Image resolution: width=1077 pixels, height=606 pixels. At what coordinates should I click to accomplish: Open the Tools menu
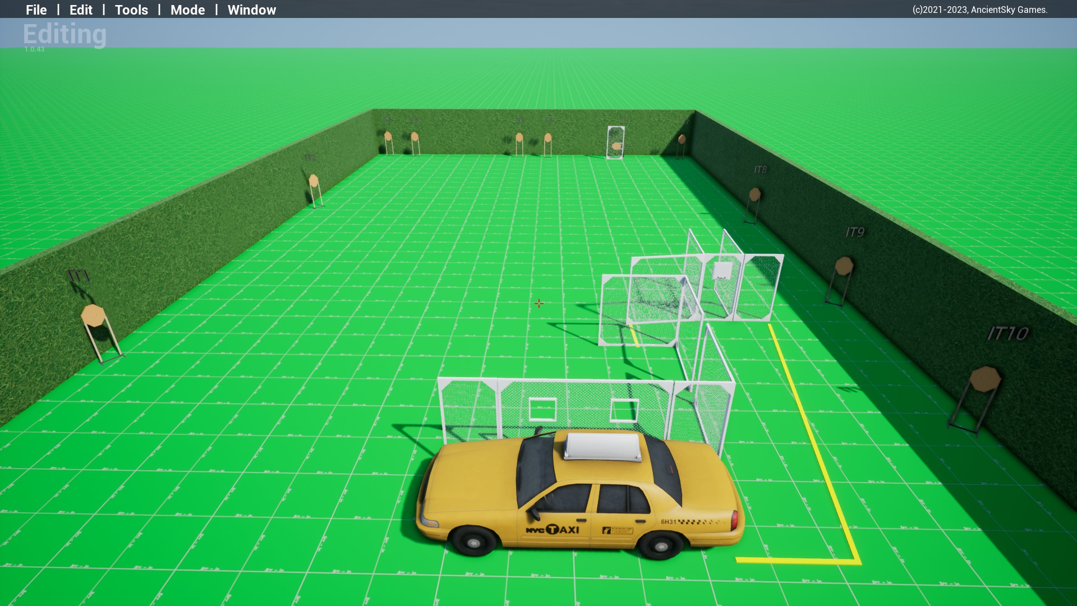click(131, 10)
